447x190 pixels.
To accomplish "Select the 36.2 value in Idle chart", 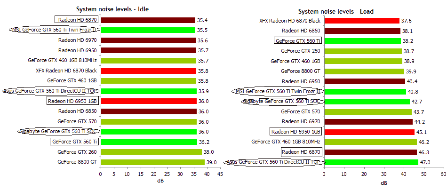I will point(204,142).
